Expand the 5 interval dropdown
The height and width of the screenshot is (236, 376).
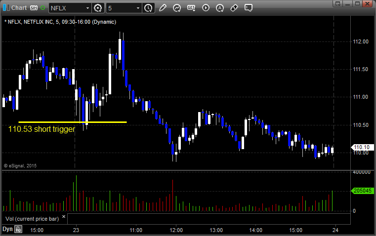[x=137, y=8]
